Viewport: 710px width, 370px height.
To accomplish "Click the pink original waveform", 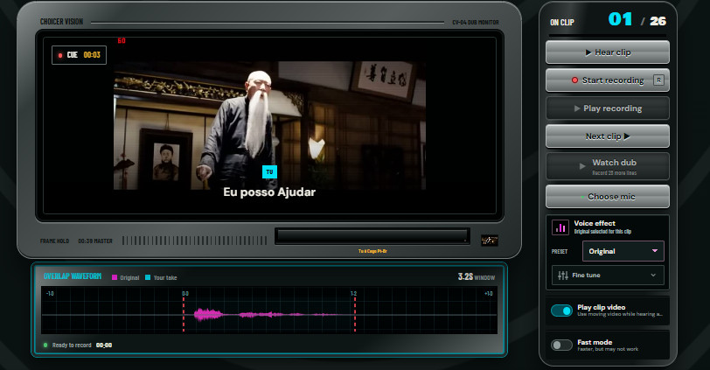I will pos(268,314).
